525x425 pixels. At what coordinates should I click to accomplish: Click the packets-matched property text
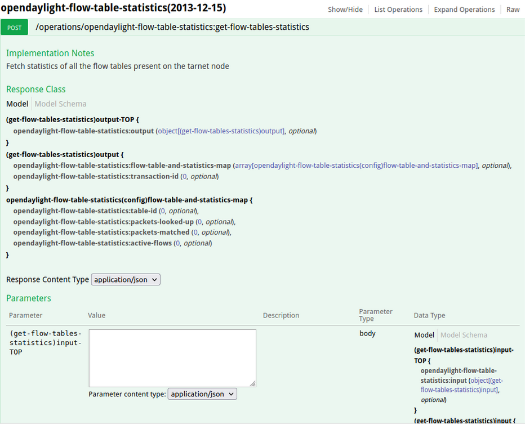coord(101,232)
